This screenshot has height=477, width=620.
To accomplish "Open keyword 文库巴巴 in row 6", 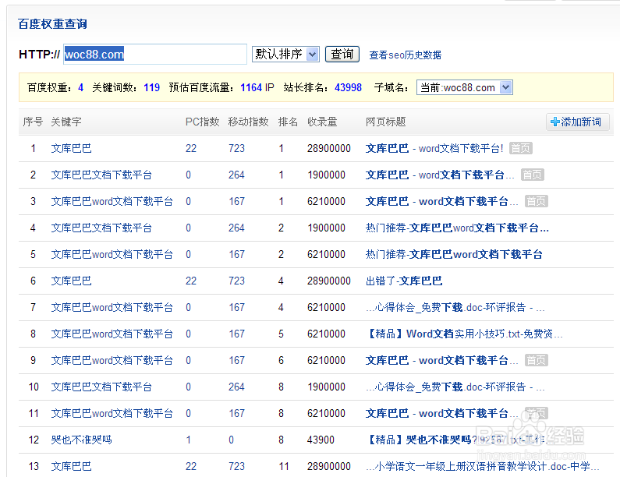I will (x=71, y=281).
